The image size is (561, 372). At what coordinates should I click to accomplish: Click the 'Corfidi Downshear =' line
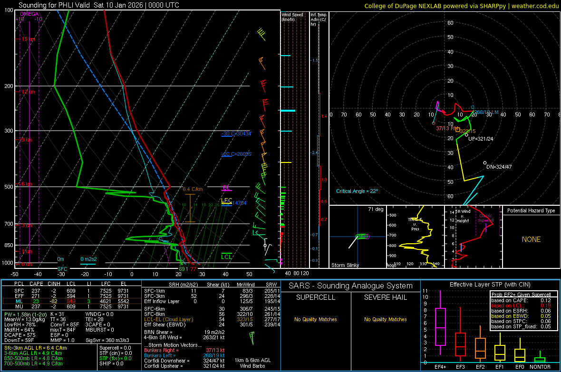click(184, 361)
